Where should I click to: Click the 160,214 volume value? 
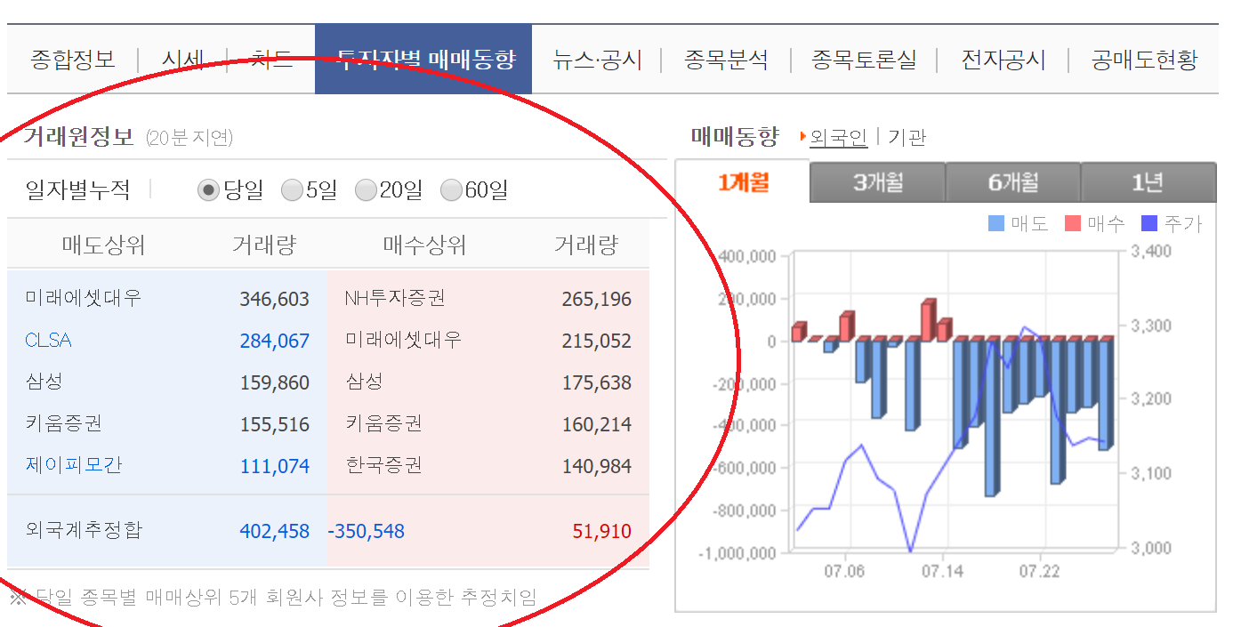[x=597, y=425]
